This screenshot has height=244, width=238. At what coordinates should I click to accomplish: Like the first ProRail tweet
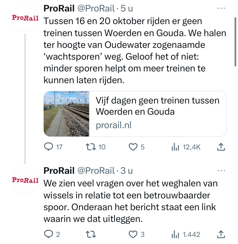(x=133, y=147)
